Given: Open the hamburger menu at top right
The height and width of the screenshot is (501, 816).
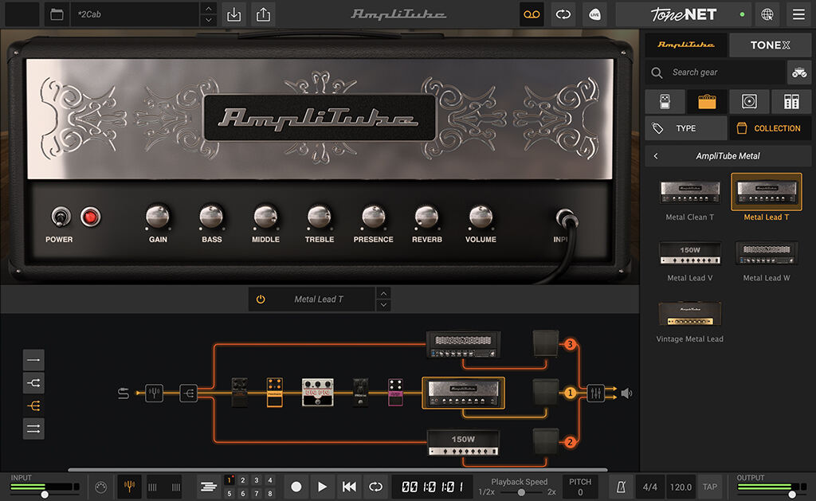Looking at the screenshot, I should coord(798,14).
